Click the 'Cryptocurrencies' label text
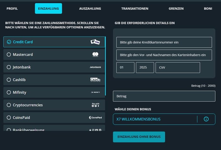Image resolution: width=221 pixels, height=150 pixels. pyautogui.click(x=28, y=105)
